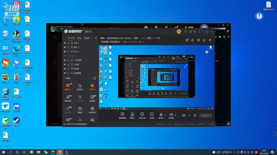The width and height of the screenshot is (277, 155).
Task: Mute the 麦克风 microphone
Action: (161, 116)
